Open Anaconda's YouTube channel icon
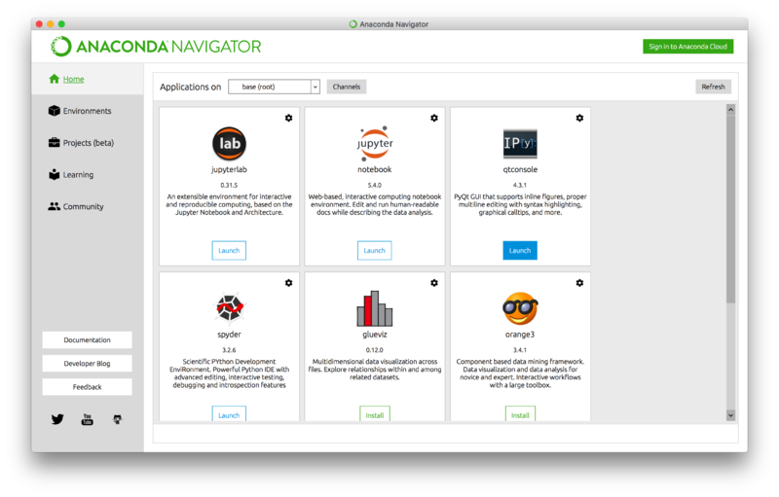779x497 pixels. [87, 419]
